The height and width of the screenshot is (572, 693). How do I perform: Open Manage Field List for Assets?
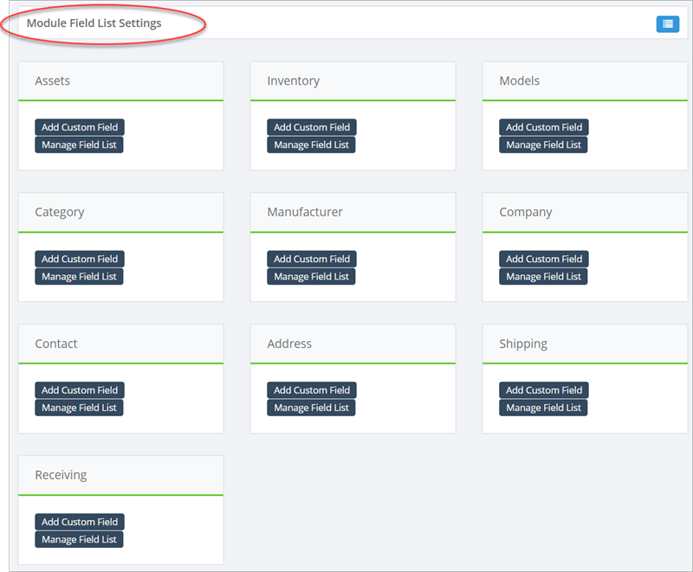[x=79, y=145]
